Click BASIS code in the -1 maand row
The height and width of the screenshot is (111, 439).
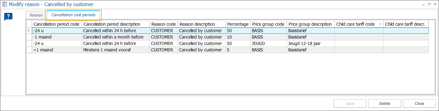[x=269, y=37]
